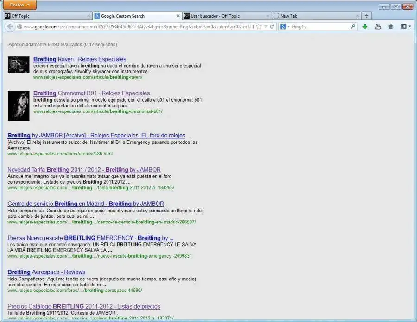Image resolution: width=417 pixels, height=322 pixels.
Task: Open Centro de servicio Breitling en Madrid link
Action: point(86,204)
